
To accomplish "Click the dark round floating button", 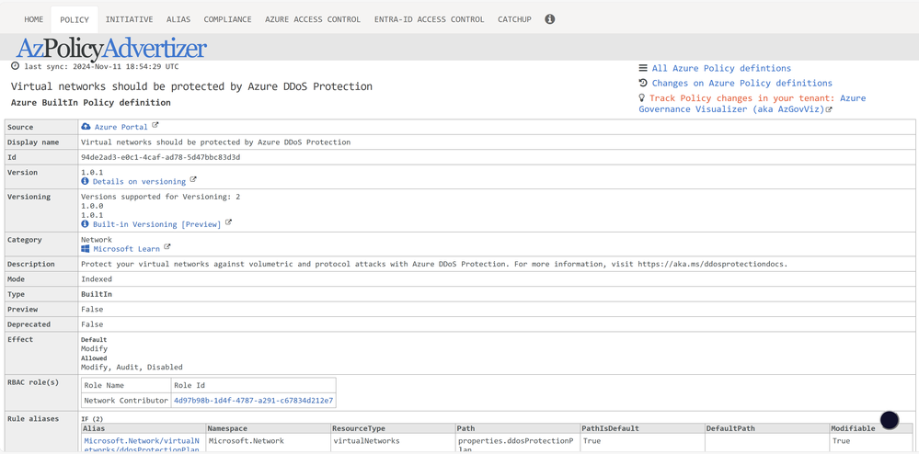I will click(890, 419).
